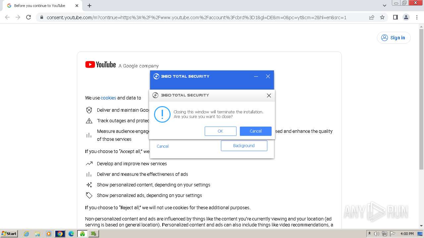Open the Chrome three-dot menu
The image size is (424, 238).
pos(417,17)
